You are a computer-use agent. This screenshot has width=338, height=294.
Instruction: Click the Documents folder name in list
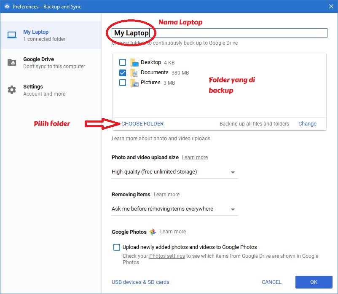tap(154, 72)
